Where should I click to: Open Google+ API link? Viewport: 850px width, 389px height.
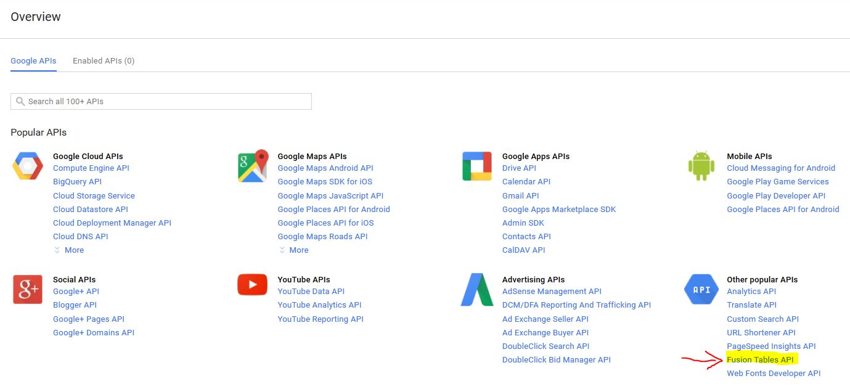76,292
